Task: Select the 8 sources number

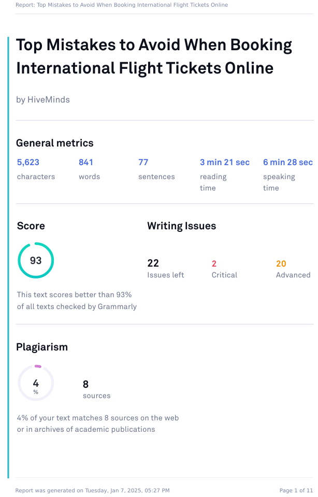Action: click(85, 385)
